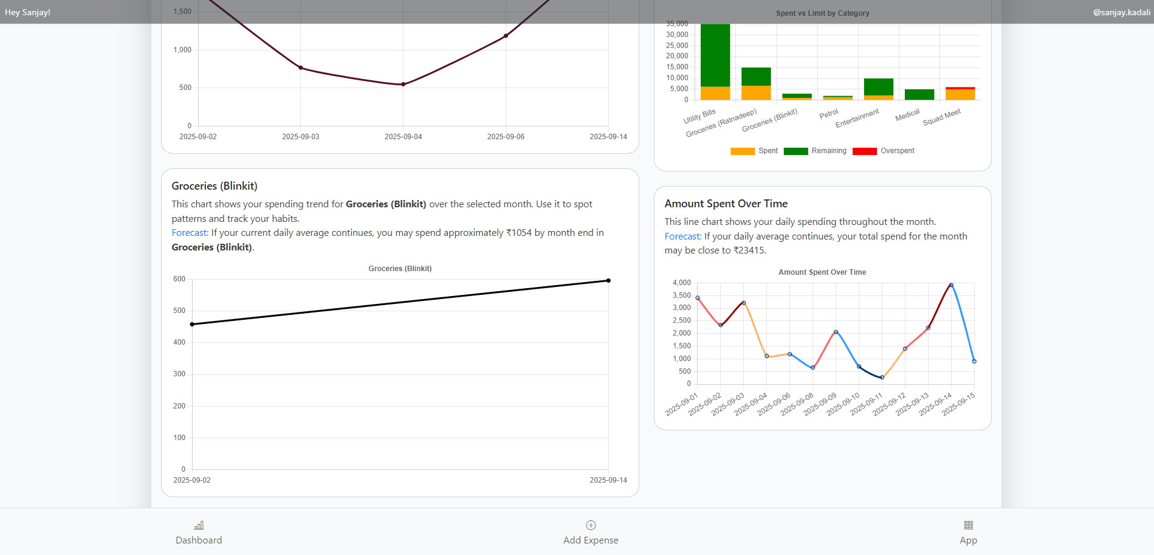Click the orange Spent legend swatch
The height and width of the screenshot is (555, 1154).
tap(742, 151)
